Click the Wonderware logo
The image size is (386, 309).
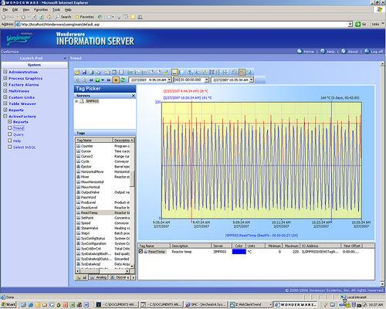(19, 39)
